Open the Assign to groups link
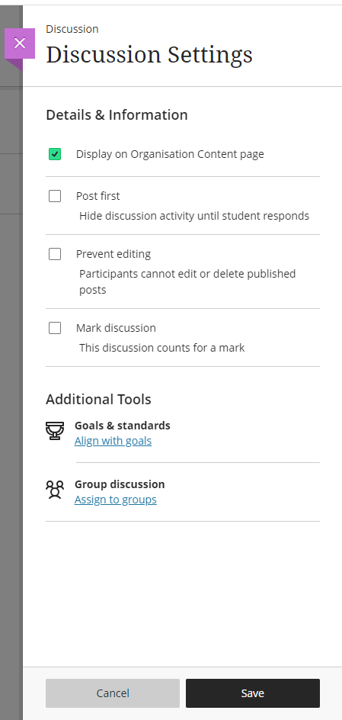 click(x=116, y=500)
